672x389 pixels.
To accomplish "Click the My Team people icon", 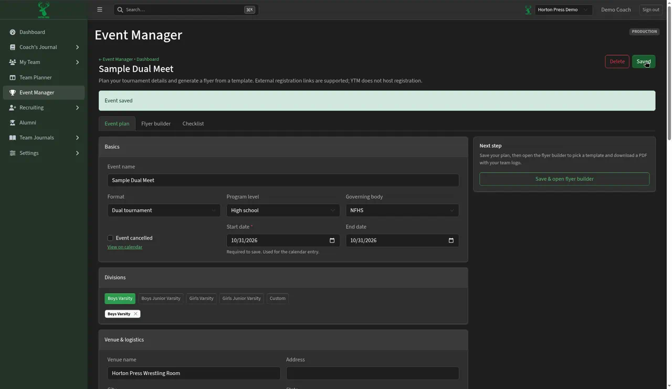I will click(13, 62).
